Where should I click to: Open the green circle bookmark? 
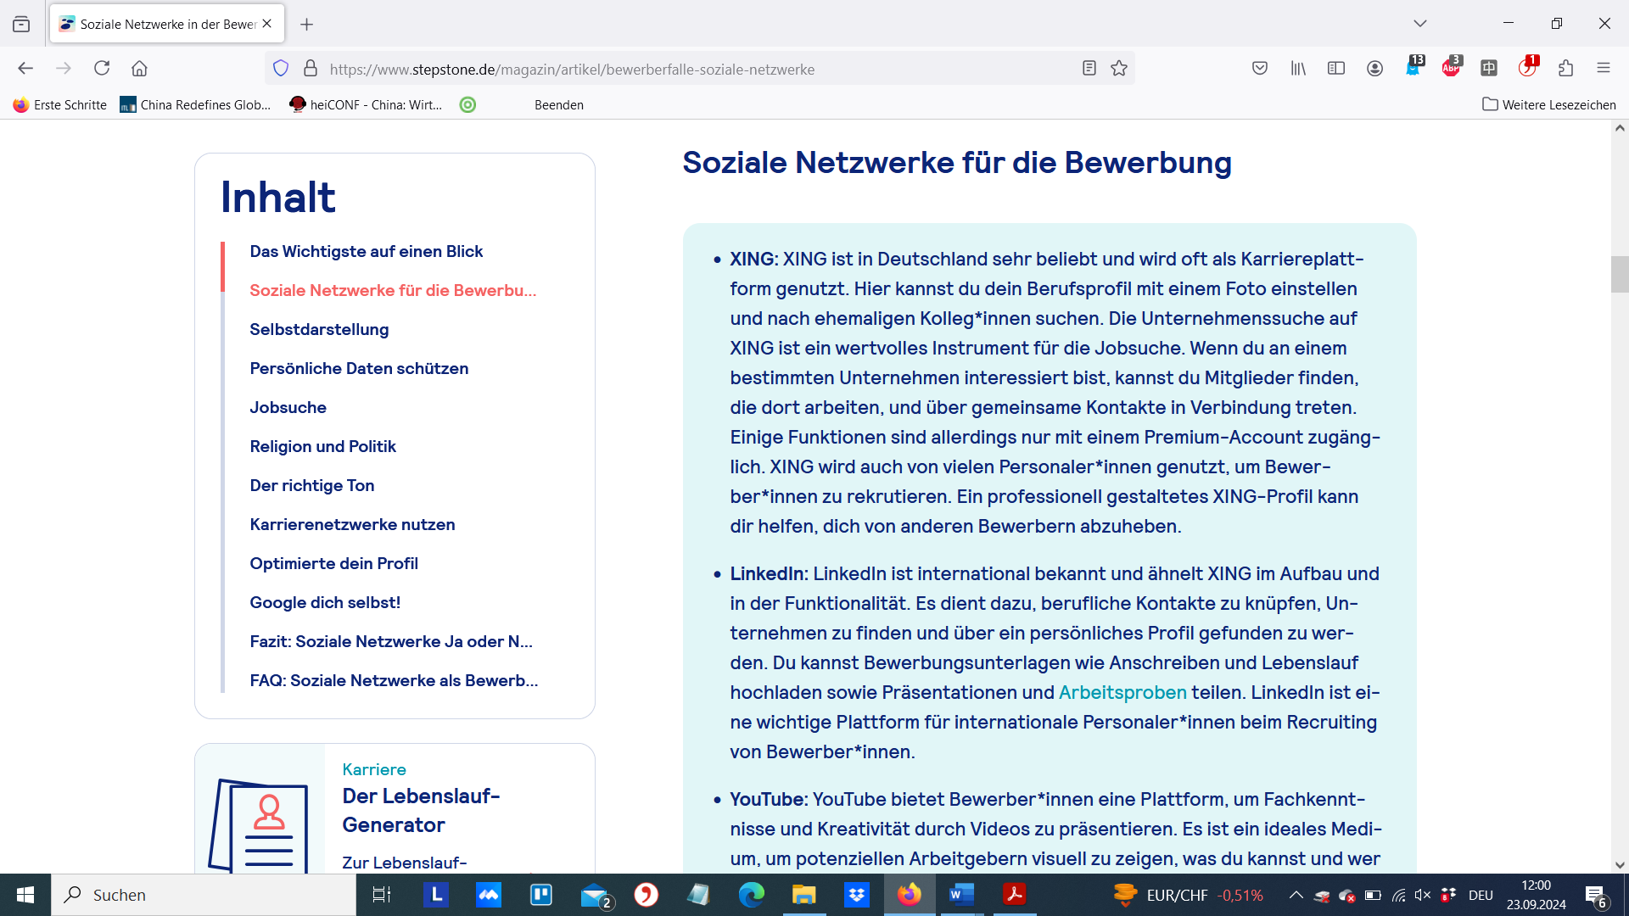pos(467,104)
